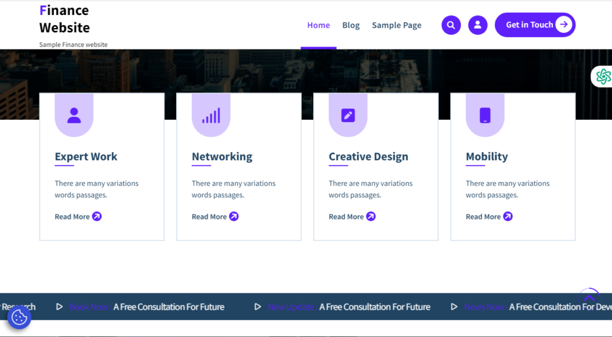Select the Networking signal bars icon
612x337 pixels.
coord(211,115)
